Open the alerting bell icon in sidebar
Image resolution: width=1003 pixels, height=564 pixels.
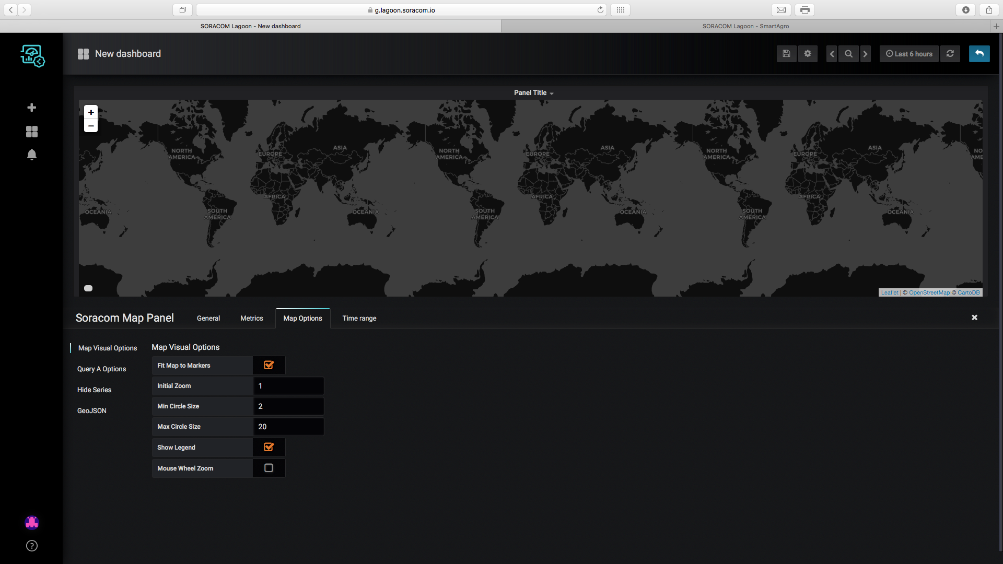tap(32, 155)
